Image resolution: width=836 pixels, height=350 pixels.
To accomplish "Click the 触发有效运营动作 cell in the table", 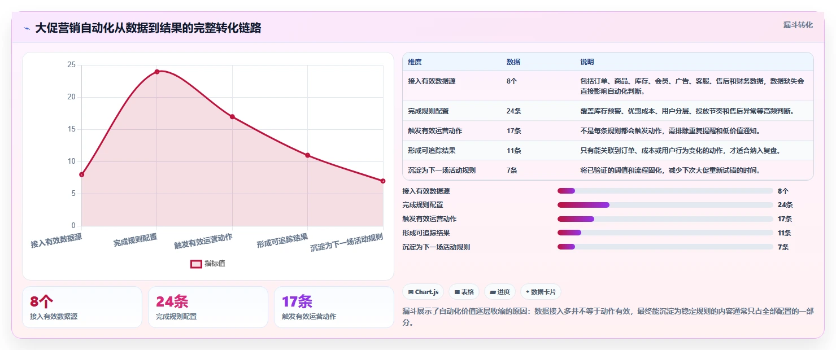I will 435,131.
